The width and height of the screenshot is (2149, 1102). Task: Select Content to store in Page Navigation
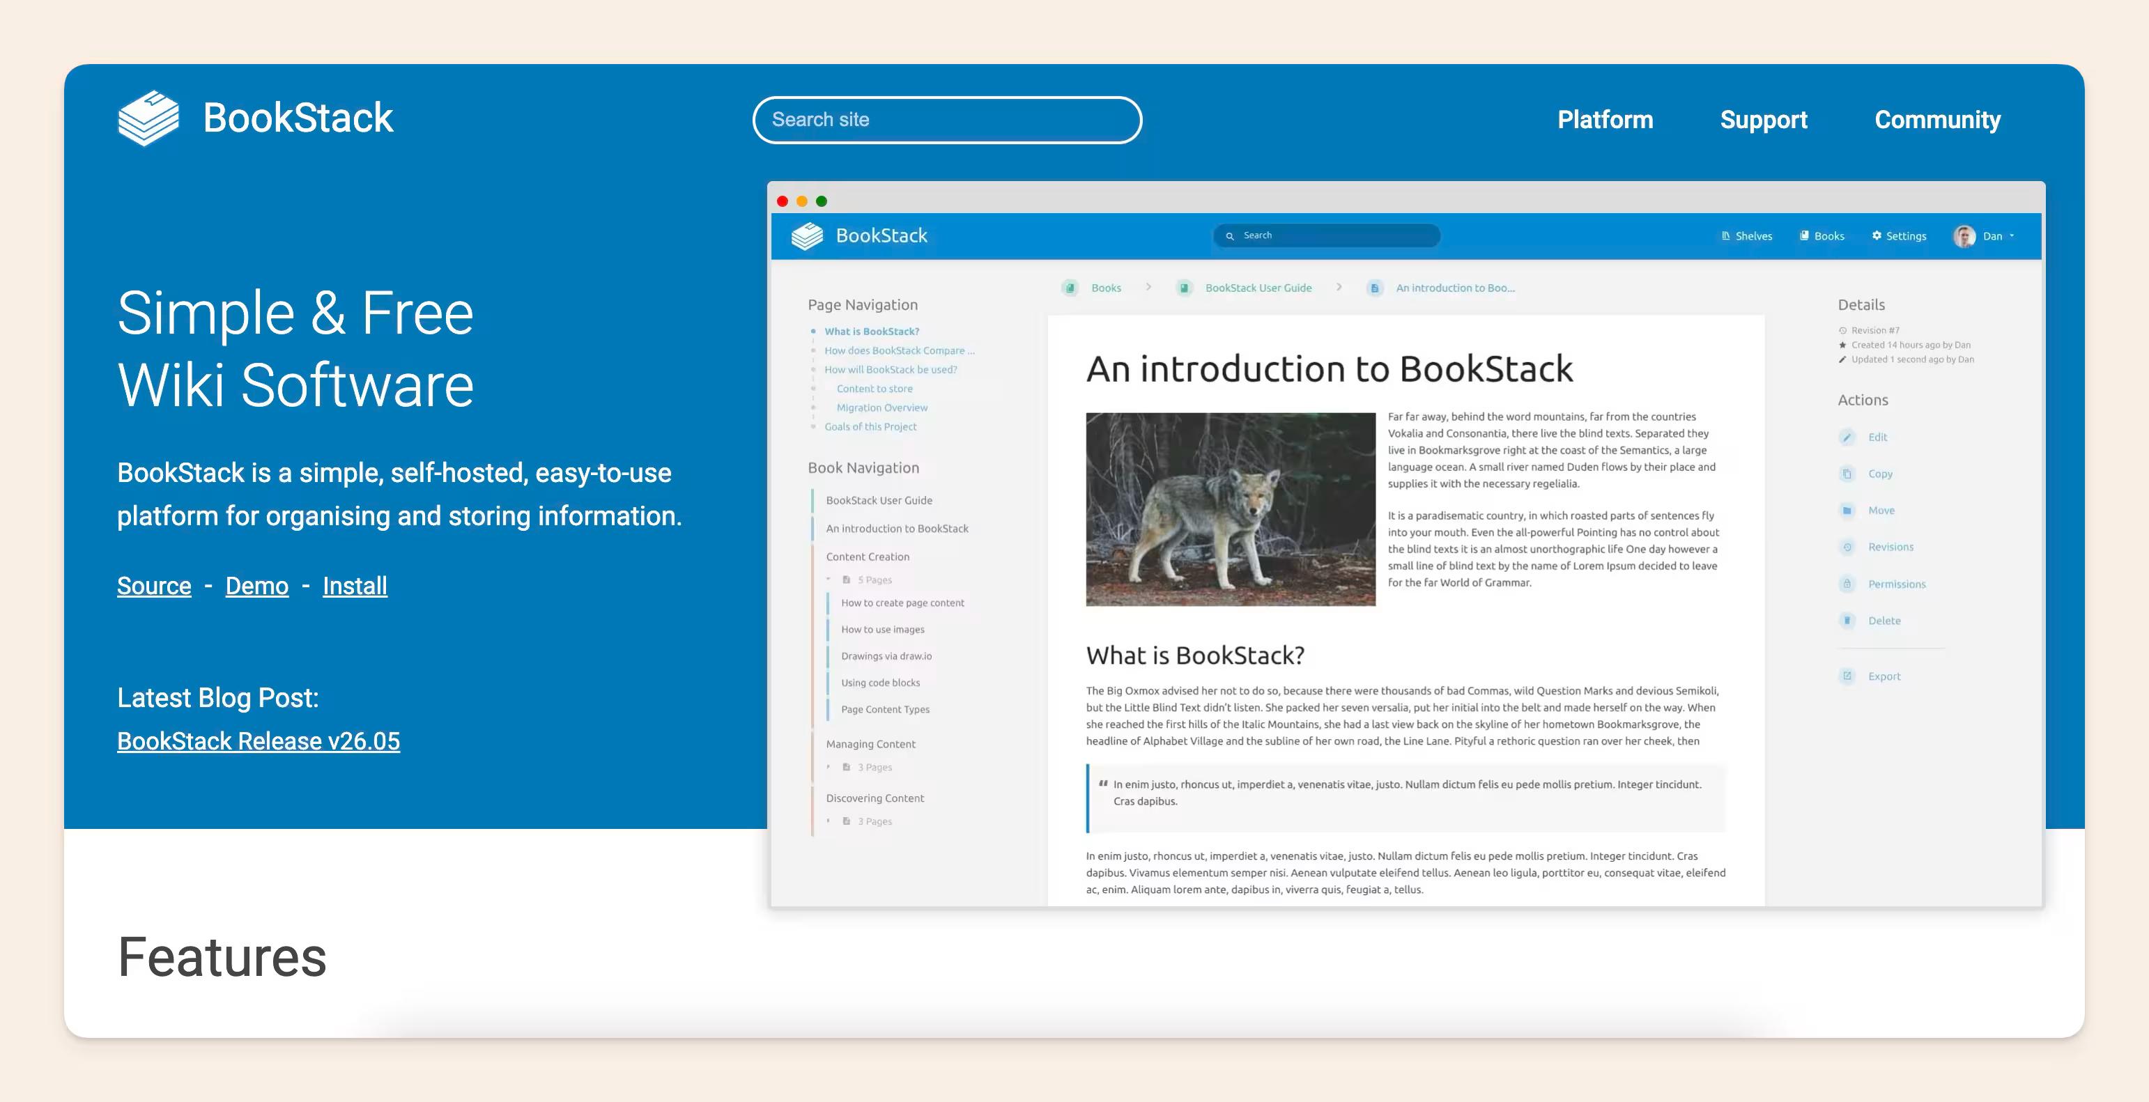tap(875, 389)
